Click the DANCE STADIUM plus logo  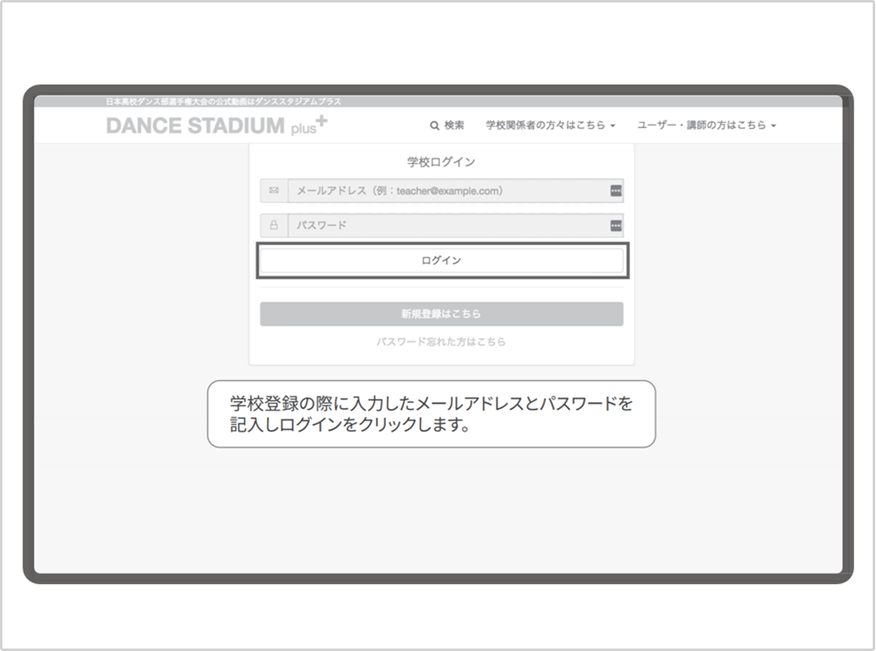pyautogui.click(x=217, y=125)
